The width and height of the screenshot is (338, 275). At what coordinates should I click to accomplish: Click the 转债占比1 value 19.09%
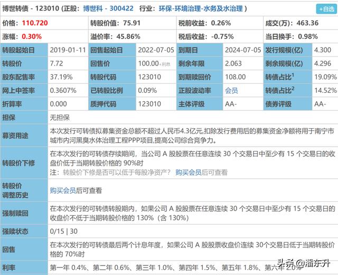(x=325, y=77)
